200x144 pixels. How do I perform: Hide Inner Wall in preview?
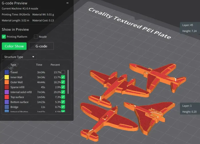coord(63,77)
